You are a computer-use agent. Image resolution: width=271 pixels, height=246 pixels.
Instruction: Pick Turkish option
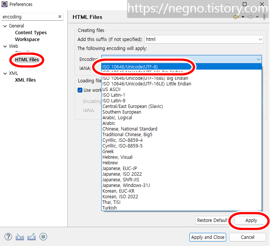click(181, 208)
